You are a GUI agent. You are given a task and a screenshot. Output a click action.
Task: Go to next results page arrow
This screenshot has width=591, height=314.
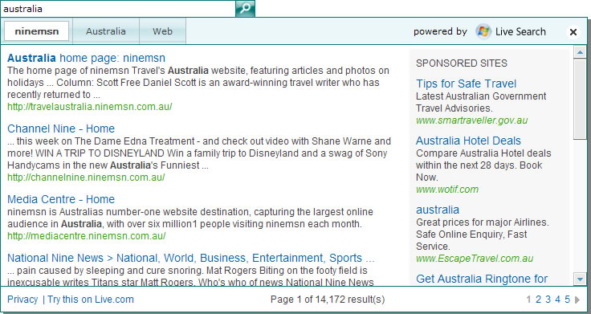(577, 300)
